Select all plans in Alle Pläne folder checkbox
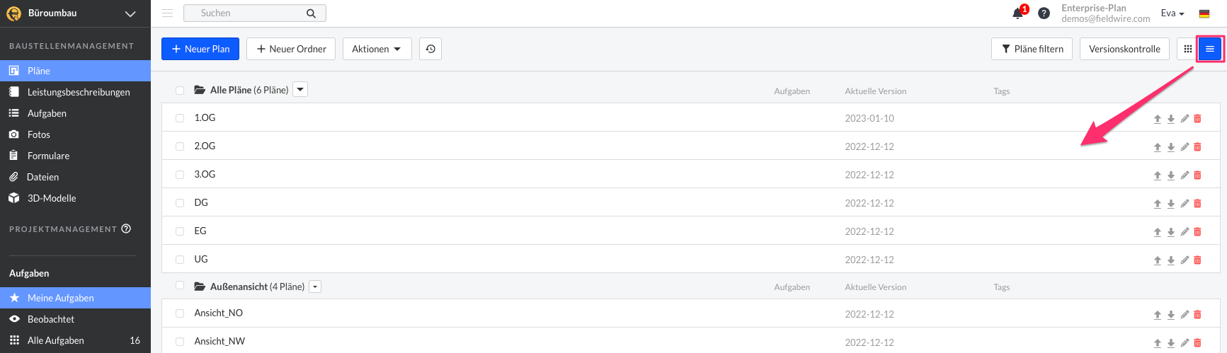1227x353 pixels. tap(180, 91)
